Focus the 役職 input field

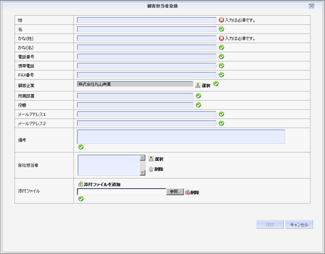(135, 105)
